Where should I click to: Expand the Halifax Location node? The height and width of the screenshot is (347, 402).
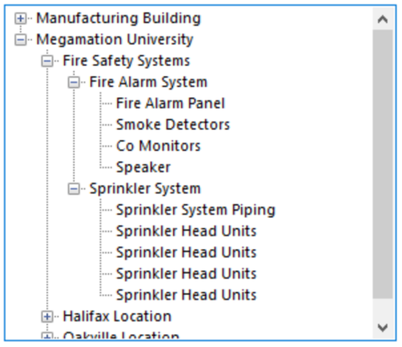(47, 317)
